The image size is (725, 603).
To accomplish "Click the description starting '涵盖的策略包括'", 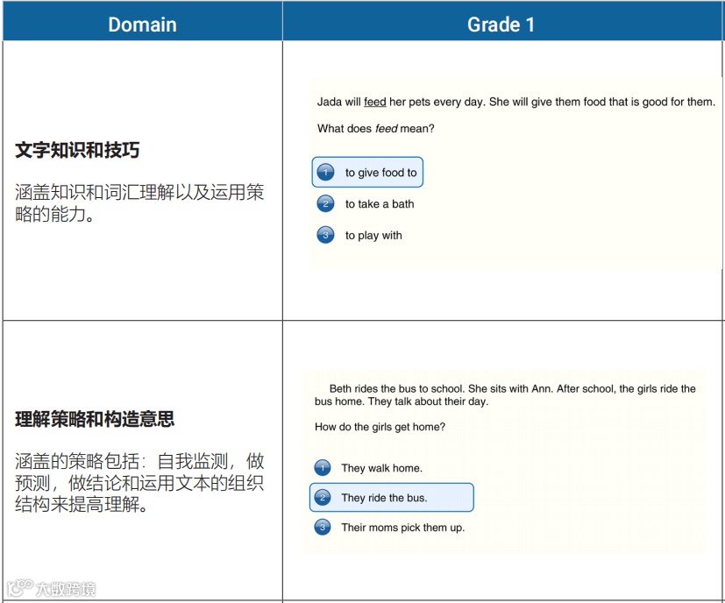I will click(139, 483).
